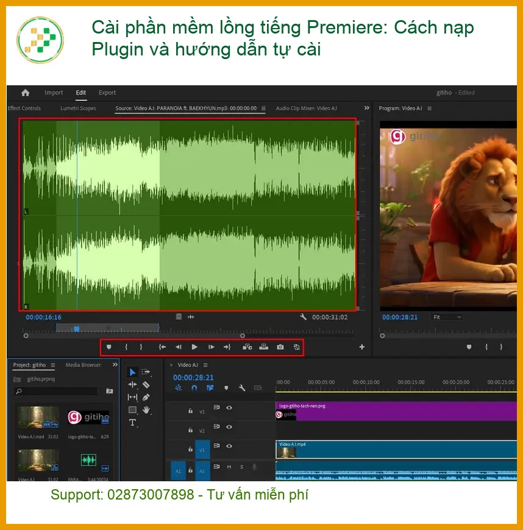The image size is (523, 530).
Task: Open the Effect Controls panel tab
Action: click(24, 108)
